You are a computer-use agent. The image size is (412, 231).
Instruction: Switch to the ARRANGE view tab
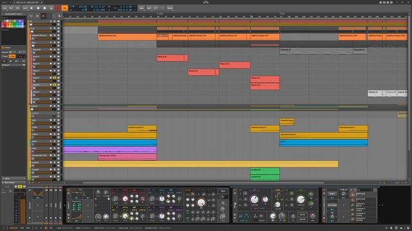click(14, 228)
